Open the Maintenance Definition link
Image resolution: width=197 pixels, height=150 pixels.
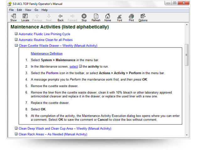[47, 54]
